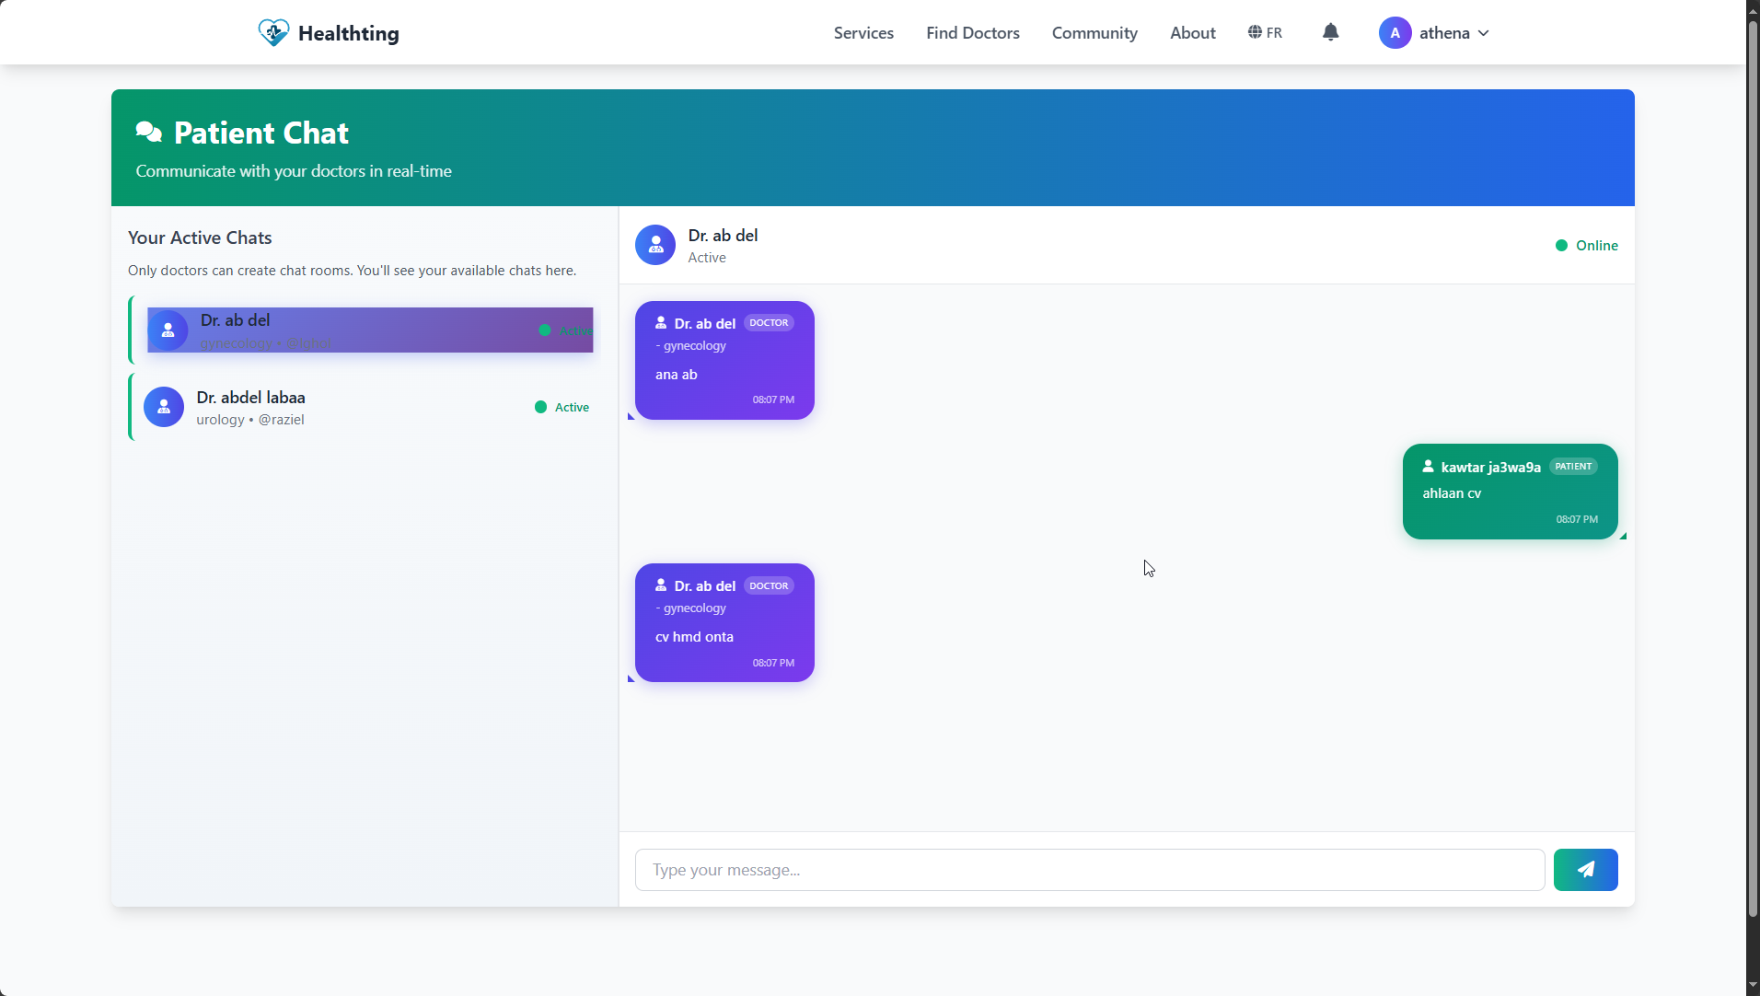Click the DOCTOR badge on Dr. ab del's message

point(769,322)
